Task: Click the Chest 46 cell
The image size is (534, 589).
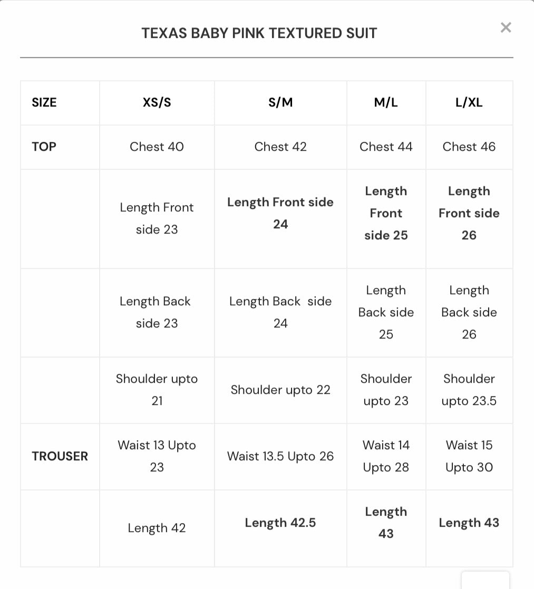Action: pos(469,147)
